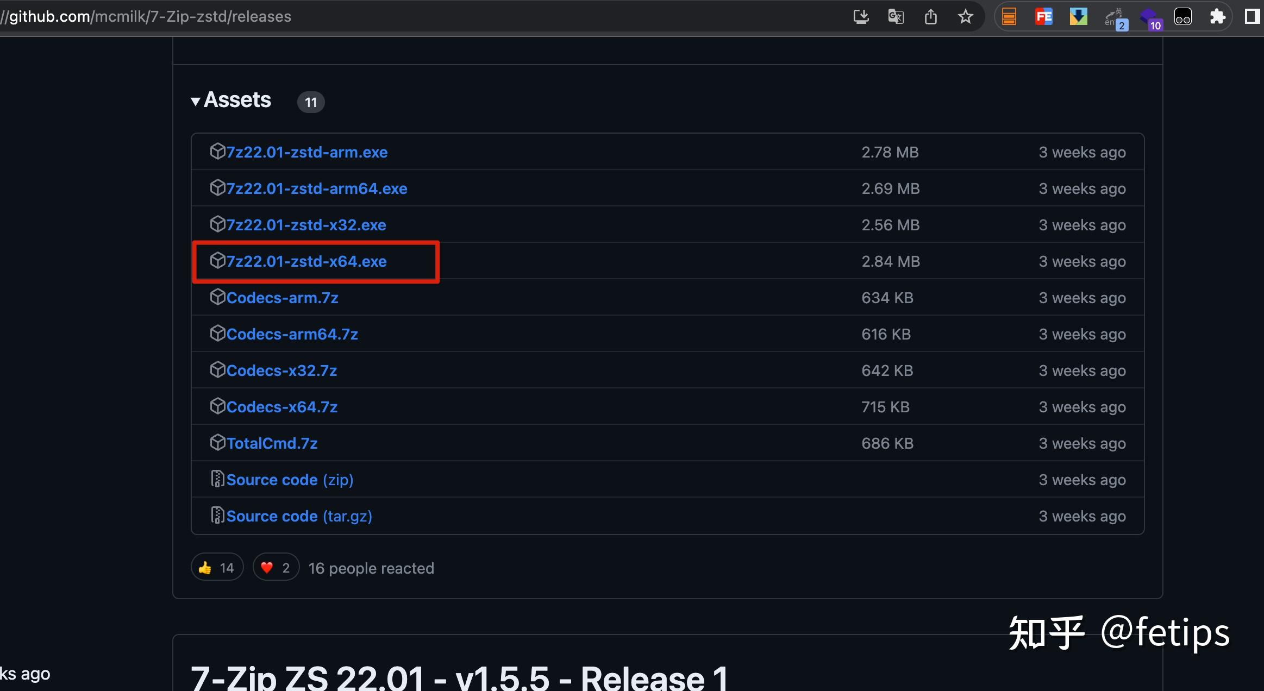1264x691 pixels.
Task: Open the side panel icon
Action: point(1252,17)
